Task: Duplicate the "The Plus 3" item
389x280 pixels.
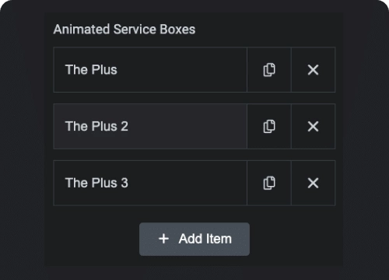Action: [269, 183]
